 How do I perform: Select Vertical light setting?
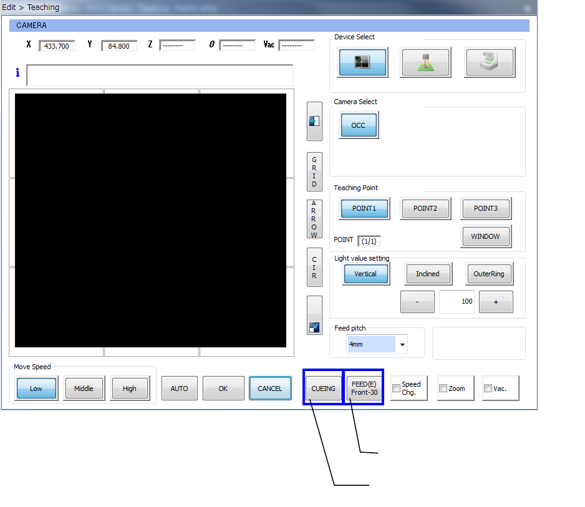point(365,274)
